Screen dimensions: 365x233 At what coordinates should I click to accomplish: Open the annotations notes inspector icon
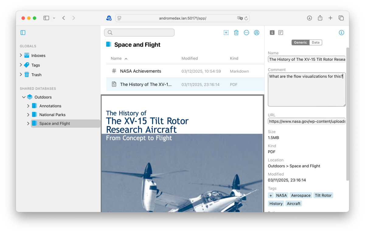pyautogui.click(x=281, y=33)
